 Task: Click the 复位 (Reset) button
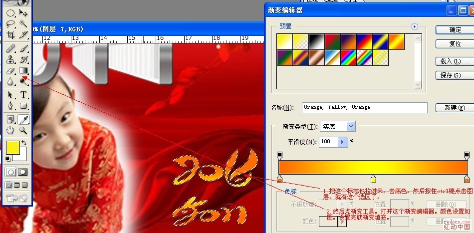pyautogui.click(x=455, y=44)
